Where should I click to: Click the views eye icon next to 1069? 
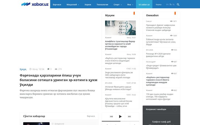171,36
